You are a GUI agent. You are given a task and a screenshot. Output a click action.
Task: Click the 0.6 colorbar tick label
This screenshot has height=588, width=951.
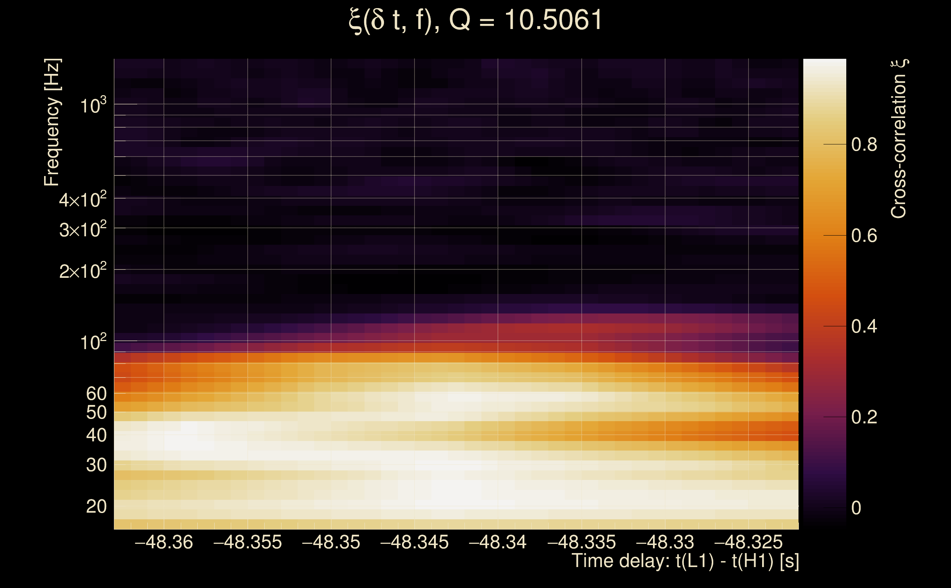[x=864, y=236]
